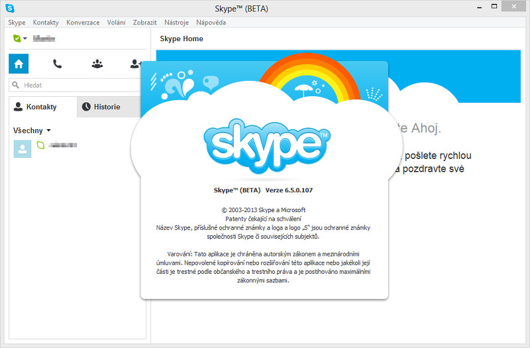Click the blurred profile name
The width and height of the screenshot is (530, 348).
coord(44,38)
